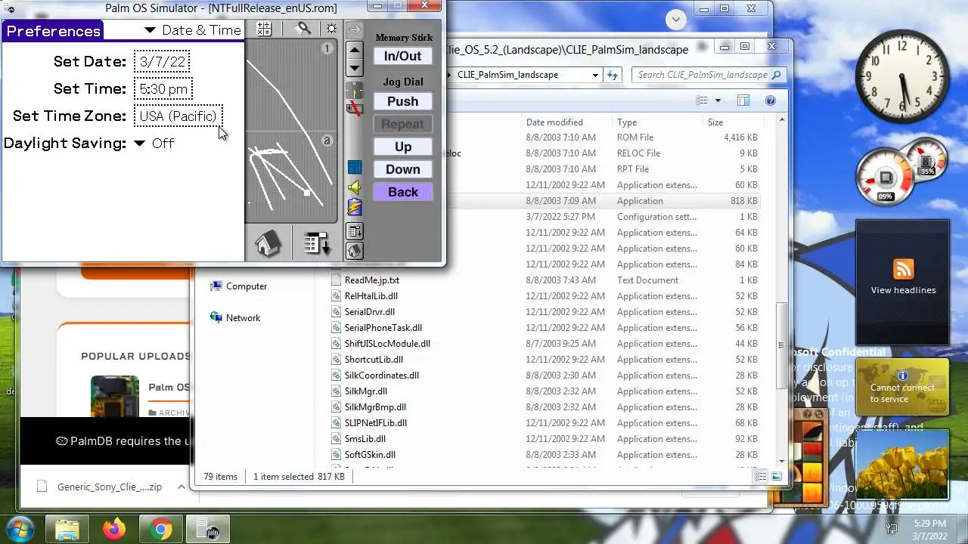Click the Memory Stick In/Out button
This screenshot has height=544, width=968.
pos(402,56)
